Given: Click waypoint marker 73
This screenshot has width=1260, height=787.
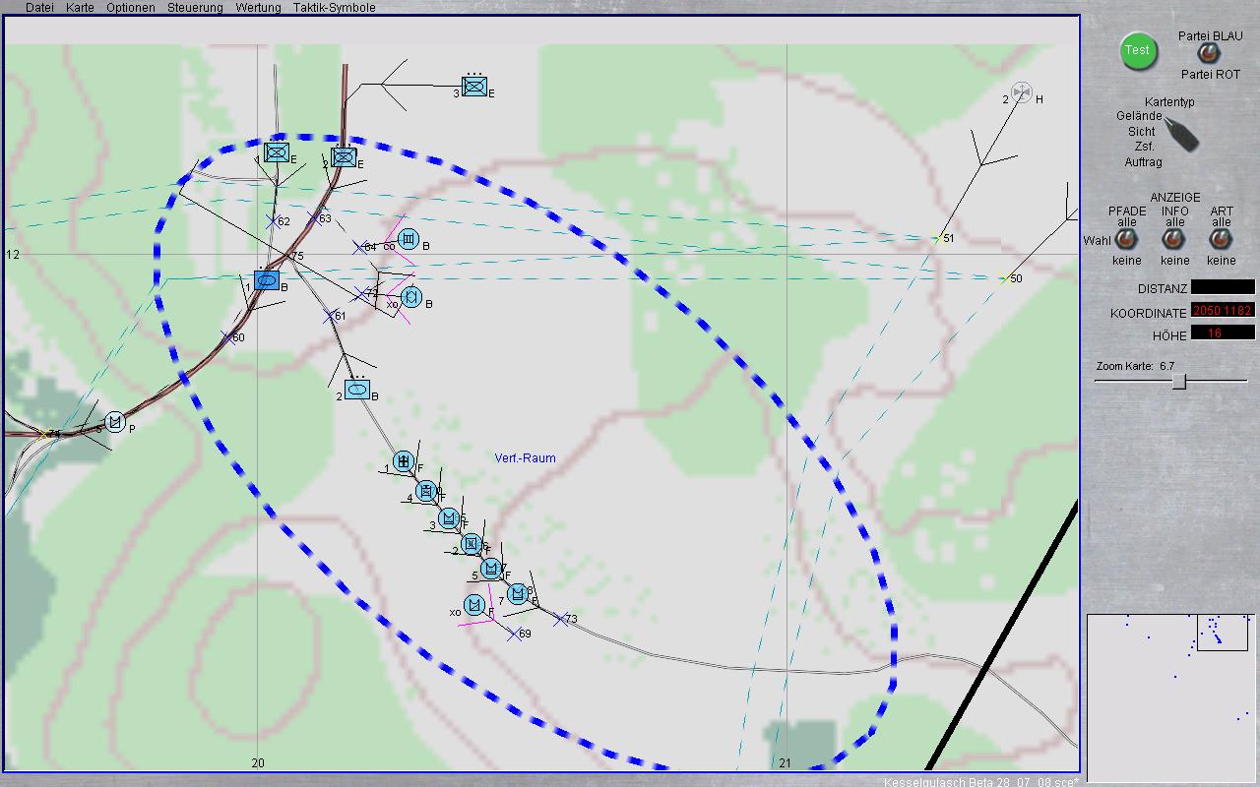Looking at the screenshot, I should (559, 619).
